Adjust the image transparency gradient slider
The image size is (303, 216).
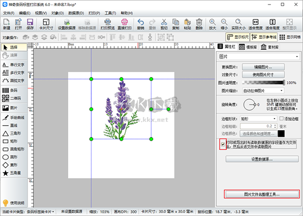(263, 82)
